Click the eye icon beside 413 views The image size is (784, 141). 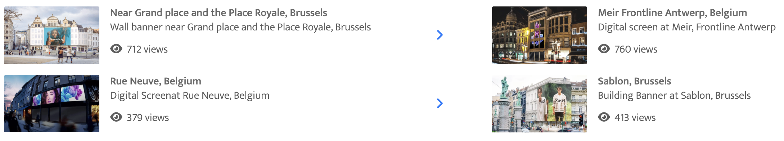604,117
